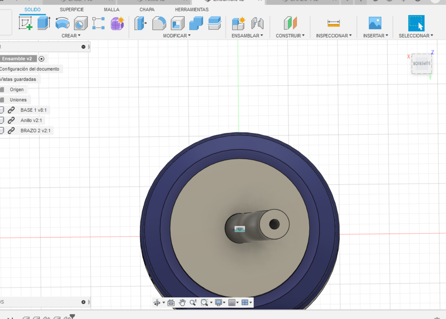Open the Create Form tool
Viewport: 446px width, 319px height.
(117, 23)
